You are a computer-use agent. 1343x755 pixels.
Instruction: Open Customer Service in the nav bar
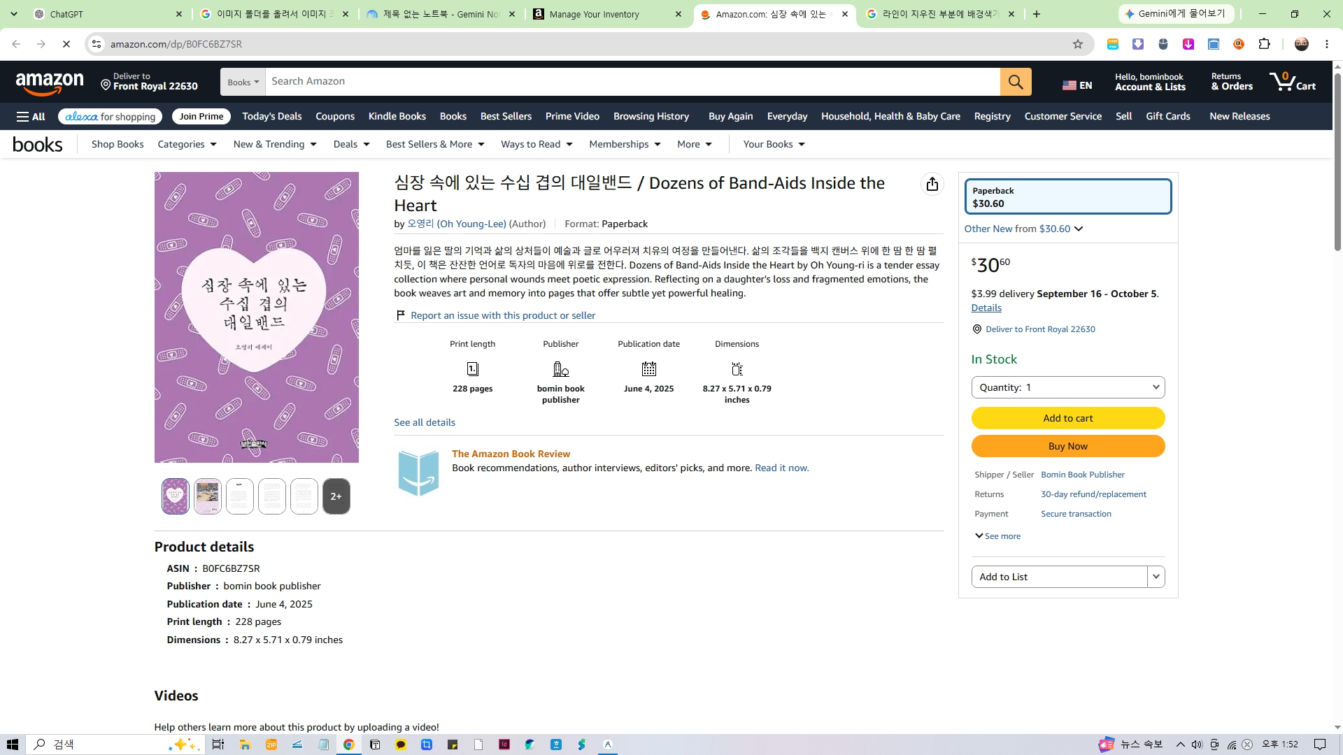pyautogui.click(x=1063, y=117)
